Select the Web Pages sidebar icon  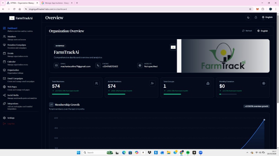coord(4,87)
